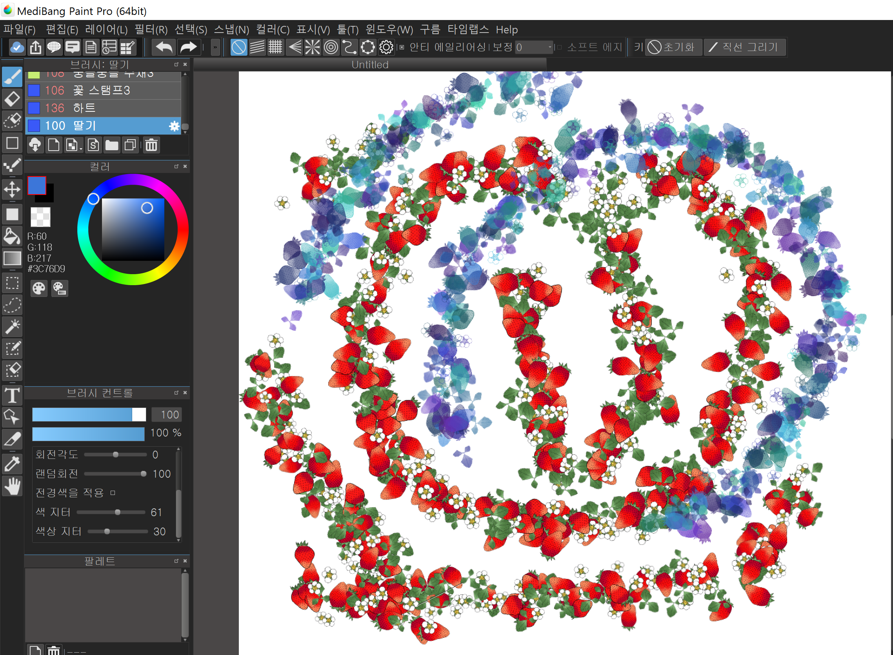Open brush script dropdown arrow
Screen dimensions: 893x655
click(x=81, y=149)
